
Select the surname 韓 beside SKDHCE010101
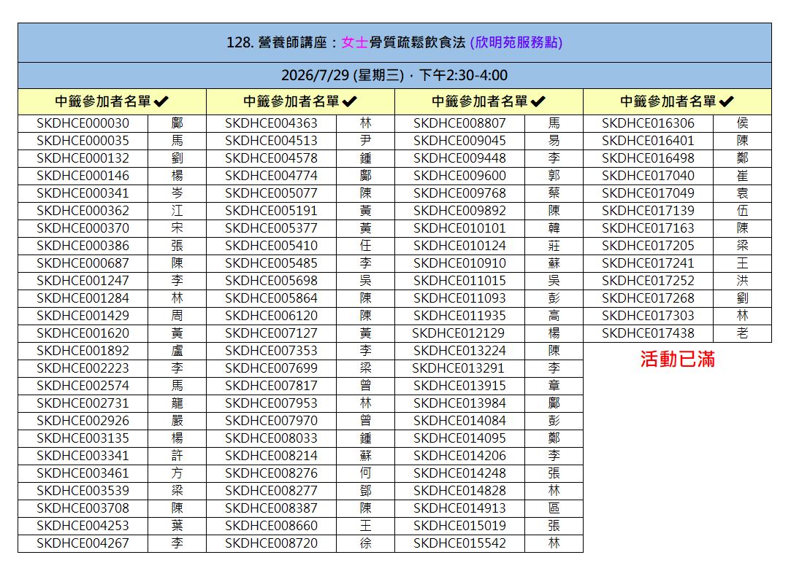tap(554, 228)
